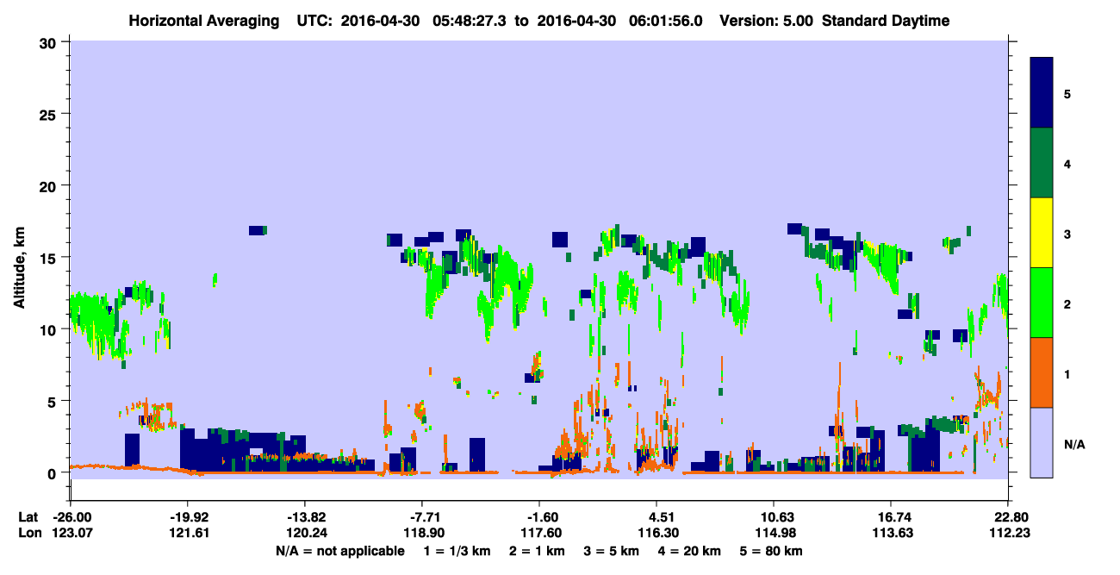
Task: Click the altitude tick label '10'
Action: (50, 329)
